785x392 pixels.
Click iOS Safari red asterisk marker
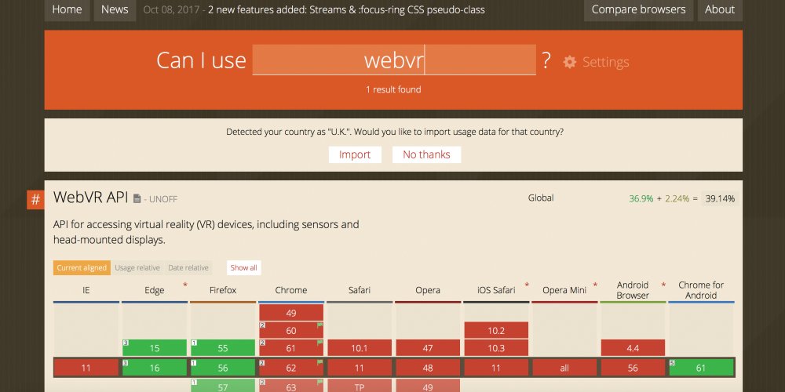click(x=527, y=285)
